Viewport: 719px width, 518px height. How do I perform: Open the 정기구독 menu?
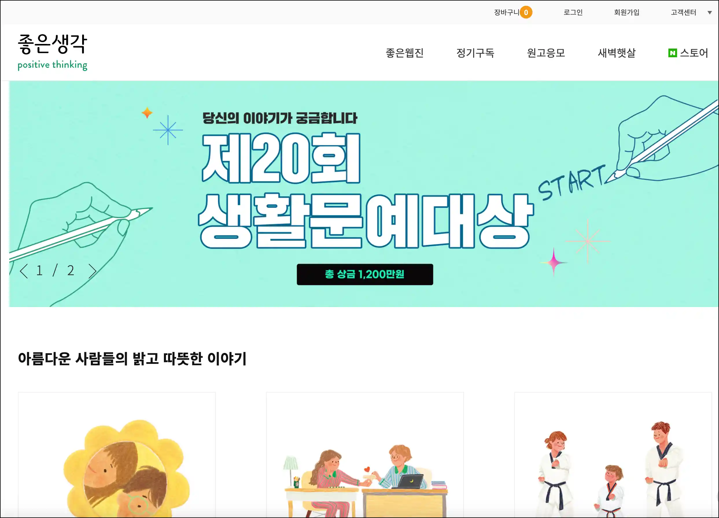(x=475, y=53)
